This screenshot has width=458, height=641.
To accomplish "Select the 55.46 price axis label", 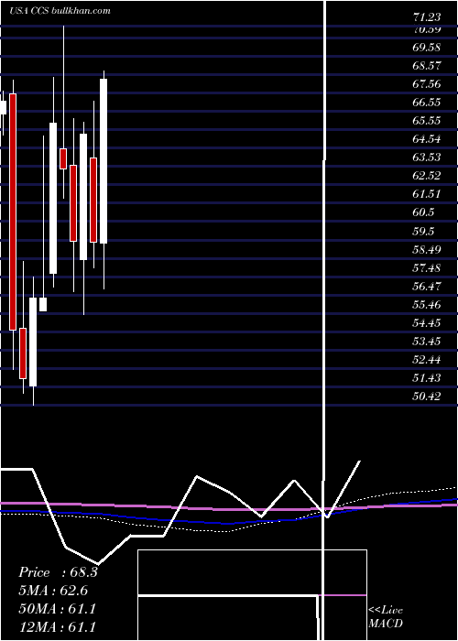I will tap(427, 305).
